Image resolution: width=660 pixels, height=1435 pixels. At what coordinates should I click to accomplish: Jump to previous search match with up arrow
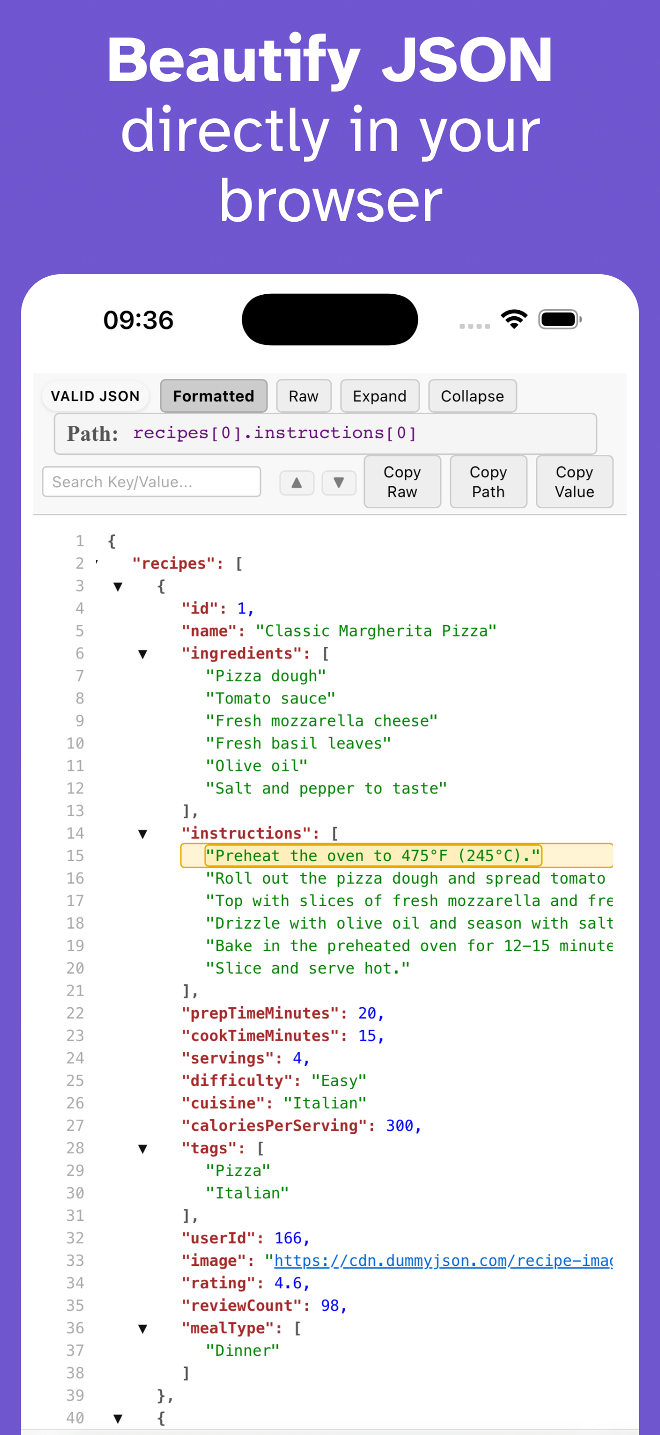296,482
